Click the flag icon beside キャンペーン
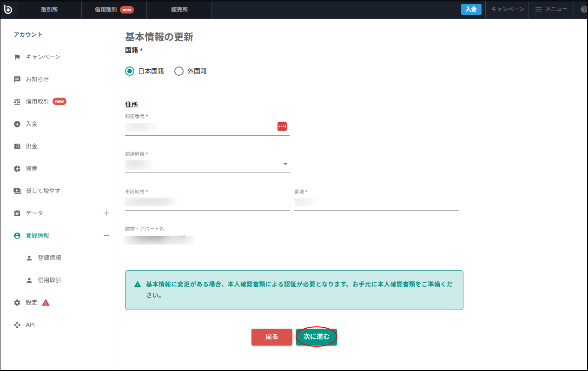588x371 pixels. (x=17, y=57)
